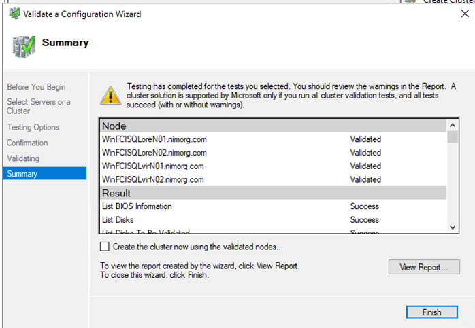
Task: Select the Validating step
Action: tap(23, 158)
